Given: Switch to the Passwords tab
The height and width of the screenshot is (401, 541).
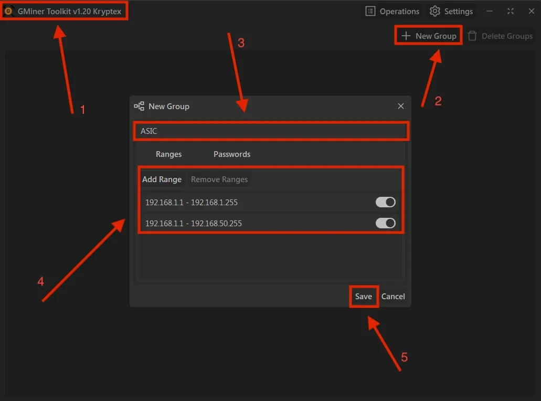Looking at the screenshot, I should [x=231, y=154].
